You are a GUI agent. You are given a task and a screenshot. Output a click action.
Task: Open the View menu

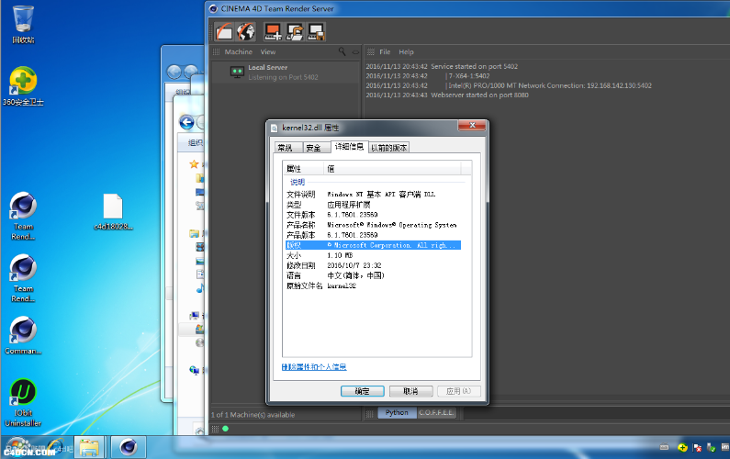[x=268, y=51]
